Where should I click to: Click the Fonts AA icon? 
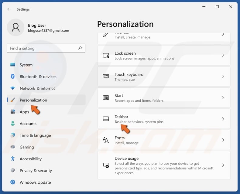(x=106, y=140)
